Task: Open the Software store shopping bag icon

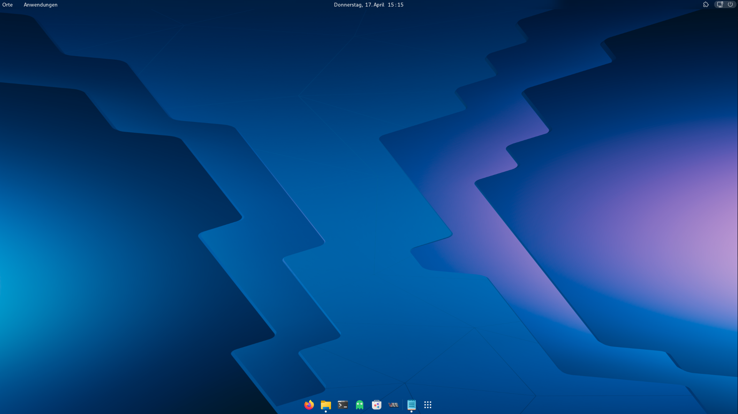Action: click(377, 405)
